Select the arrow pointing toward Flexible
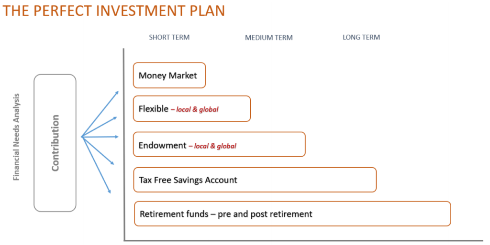The width and height of the screenshot is (490, 245). click(x=100, y=126)
